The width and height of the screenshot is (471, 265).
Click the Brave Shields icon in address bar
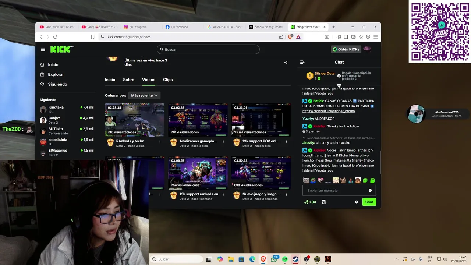pos(290,37)
